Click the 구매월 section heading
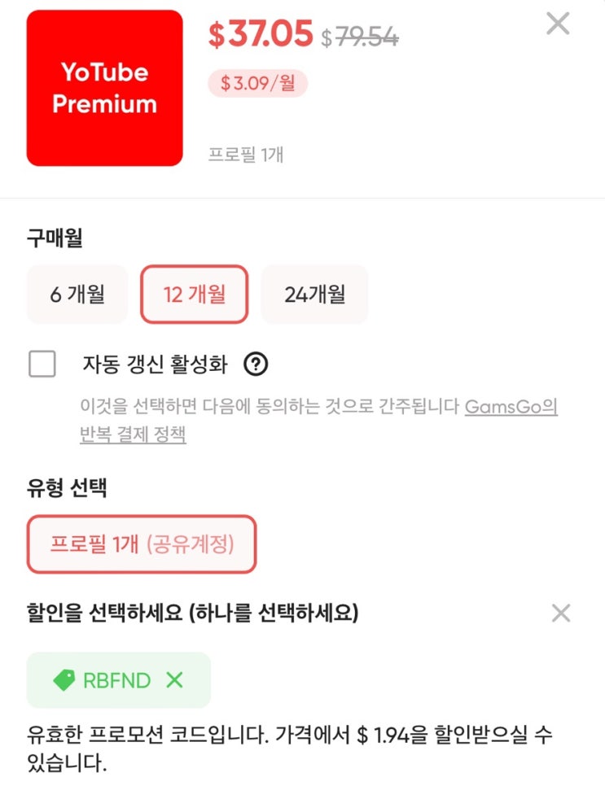 pyautogui.click(x=55, y=238)
